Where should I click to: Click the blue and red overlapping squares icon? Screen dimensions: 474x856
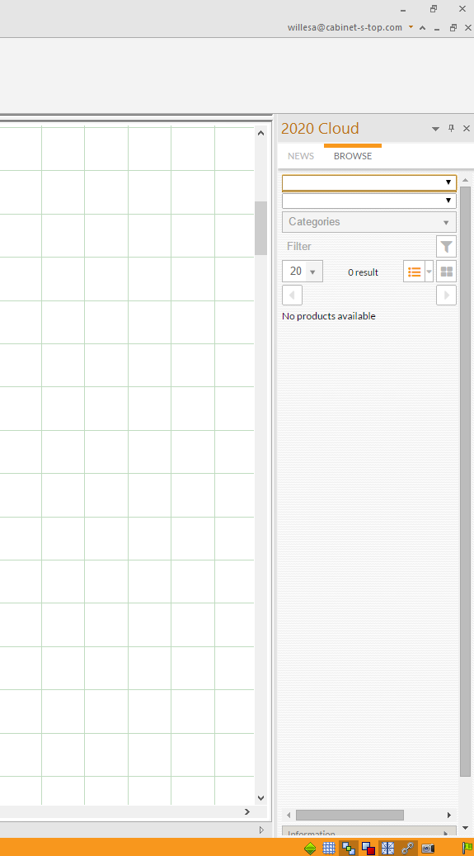coord(368,849)
